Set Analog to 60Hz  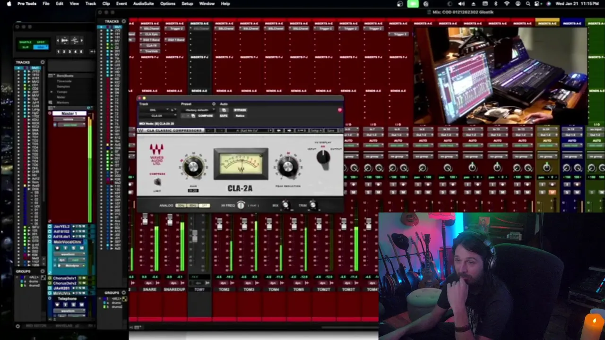[193, 205]
